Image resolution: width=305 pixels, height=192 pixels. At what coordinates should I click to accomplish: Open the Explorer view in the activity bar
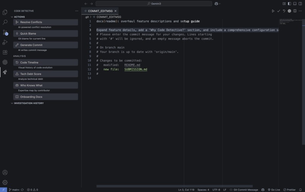click(5, 12)
